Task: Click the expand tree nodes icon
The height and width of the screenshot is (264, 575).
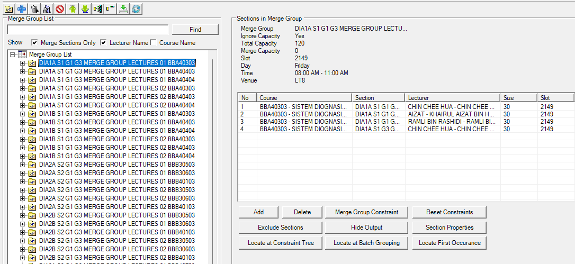Action: coord(98,8)
